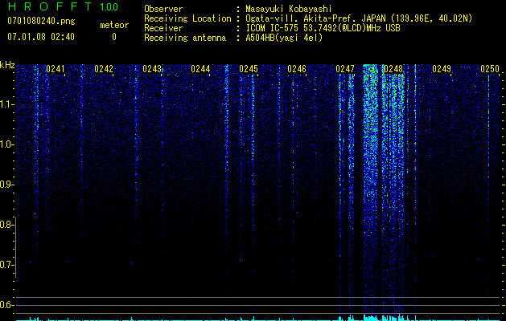The width and height of the screenshot is (506, 321).
Task: Select the filename 0701080240.png
Action: point(41,22)
